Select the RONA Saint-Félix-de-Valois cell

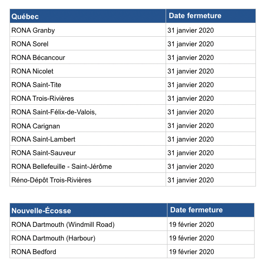pos(88,112)
